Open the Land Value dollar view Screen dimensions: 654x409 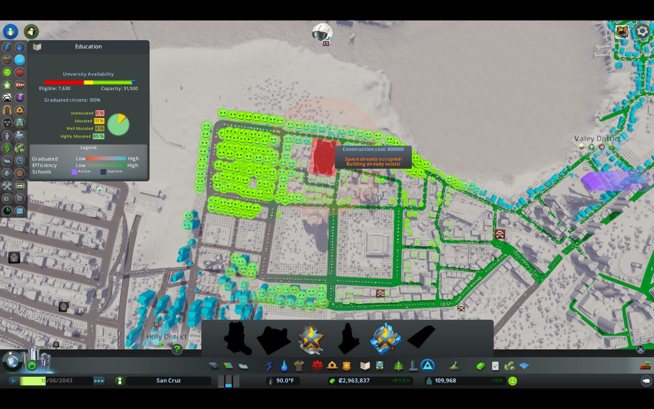tap(7, 148)
